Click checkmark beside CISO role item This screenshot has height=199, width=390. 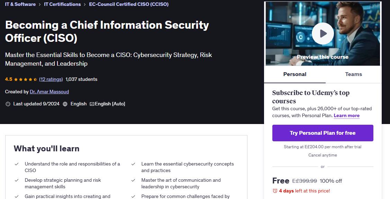coord(17,164)
